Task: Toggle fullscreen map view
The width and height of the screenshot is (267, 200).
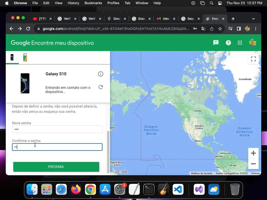Action: [x=253, y=59]
